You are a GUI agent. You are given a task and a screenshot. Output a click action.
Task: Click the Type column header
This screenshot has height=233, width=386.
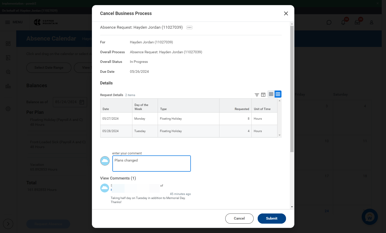pyautogui.click(x=188, y=106)
